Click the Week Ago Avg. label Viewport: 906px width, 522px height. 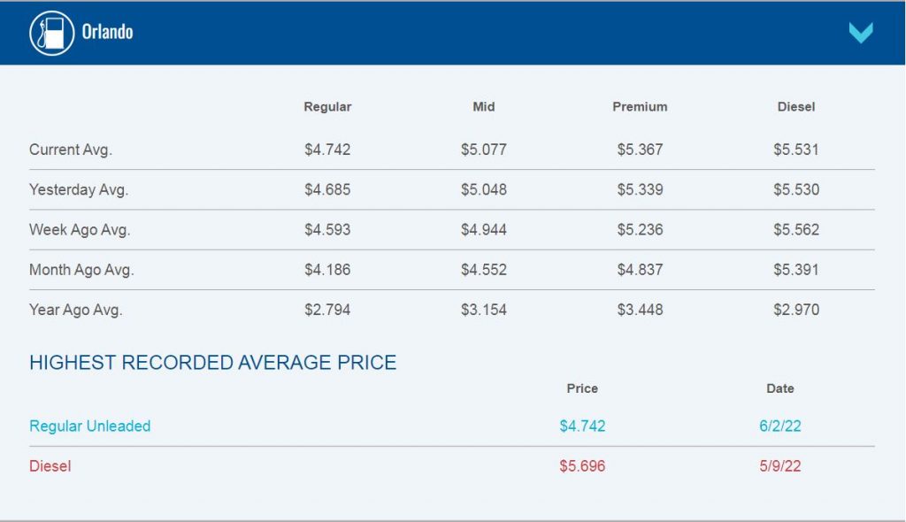tap(80, 229)
